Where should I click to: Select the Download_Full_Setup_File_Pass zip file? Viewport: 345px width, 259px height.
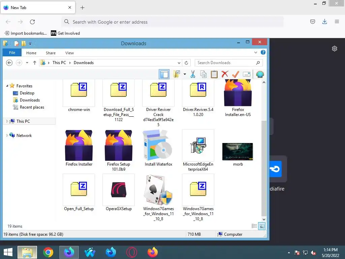click(119, 101)
